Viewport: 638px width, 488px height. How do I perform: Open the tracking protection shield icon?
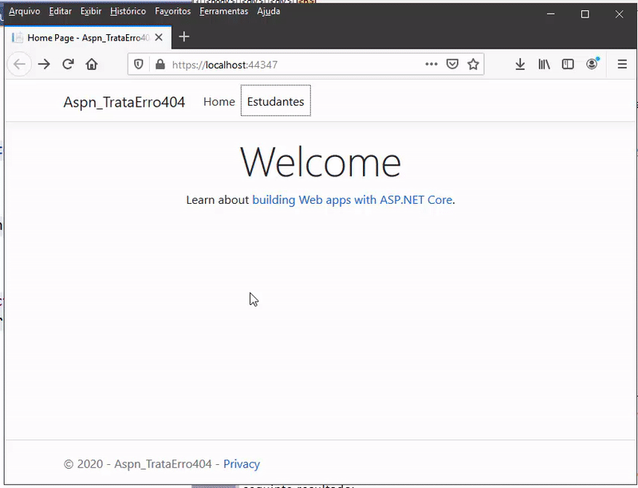[139, 64]
